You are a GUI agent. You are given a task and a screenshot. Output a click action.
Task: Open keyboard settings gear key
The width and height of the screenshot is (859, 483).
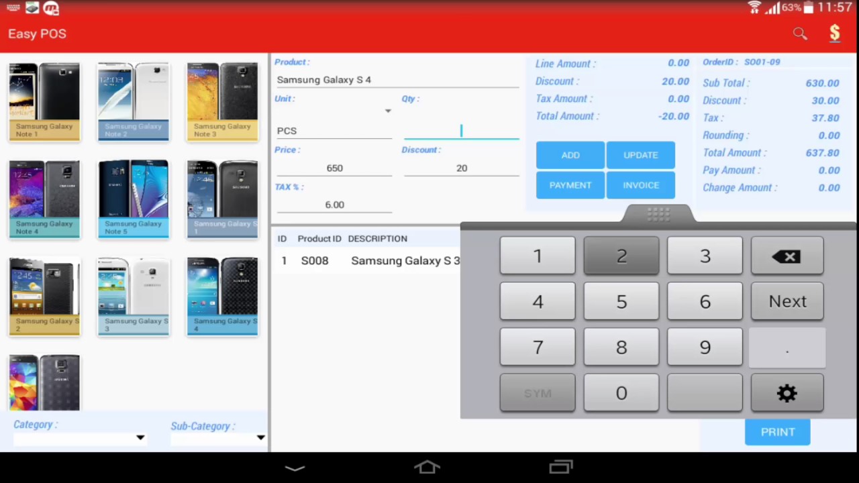point(787,392)
